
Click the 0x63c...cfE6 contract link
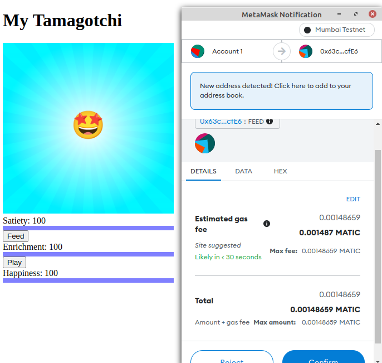(221, 122)
